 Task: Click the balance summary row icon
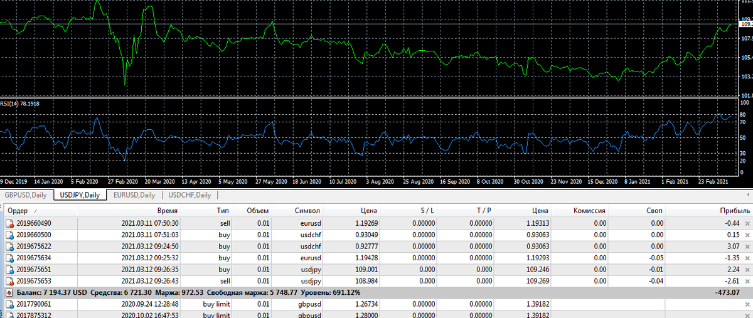[9, 293]
